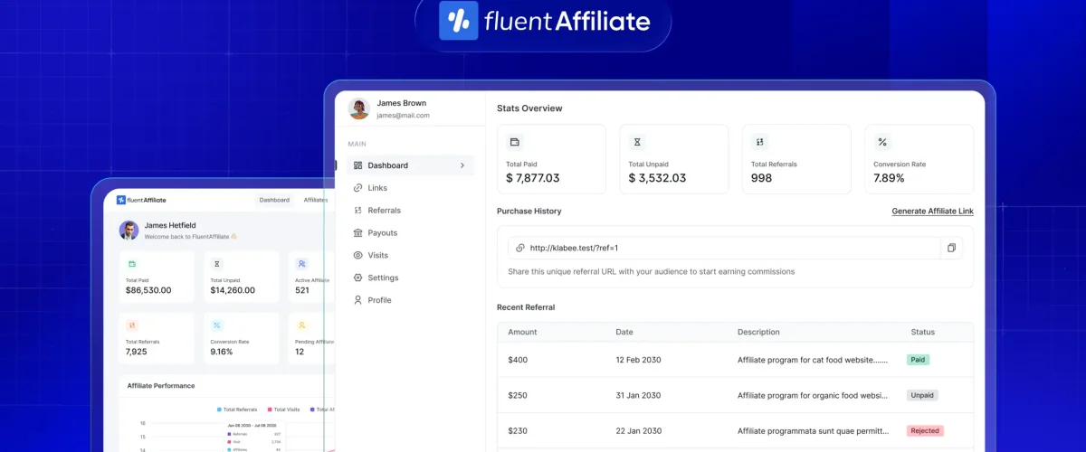Click the Active Affiliate icon above the 521 value
The width and height of the screenshot is (1086, 452).
click(x=301, y=264)
